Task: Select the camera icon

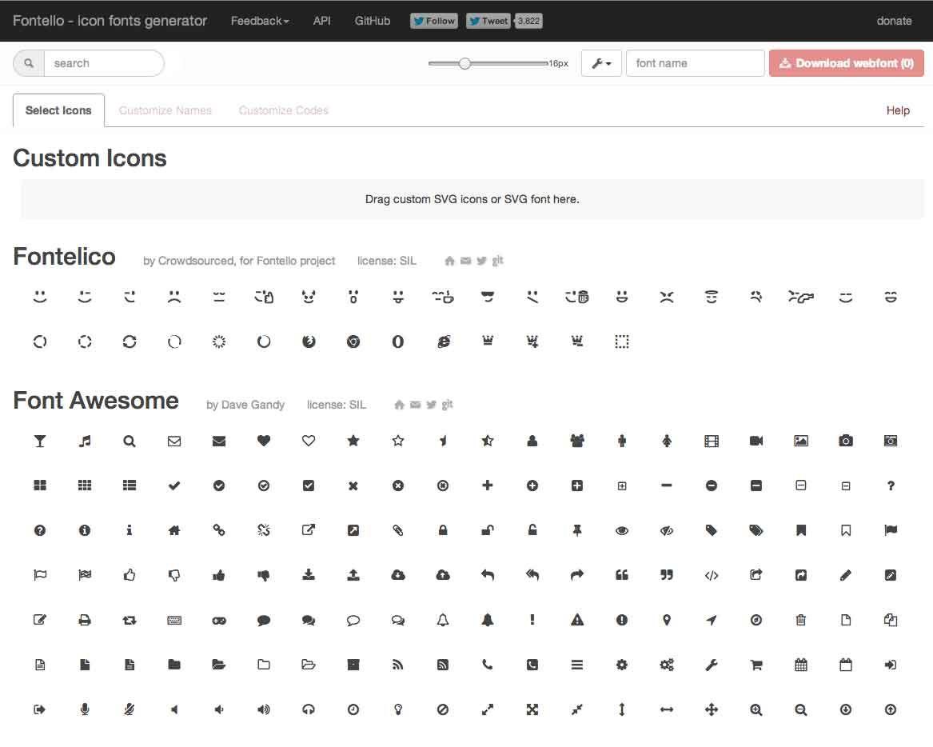Action: coord(846,441)
